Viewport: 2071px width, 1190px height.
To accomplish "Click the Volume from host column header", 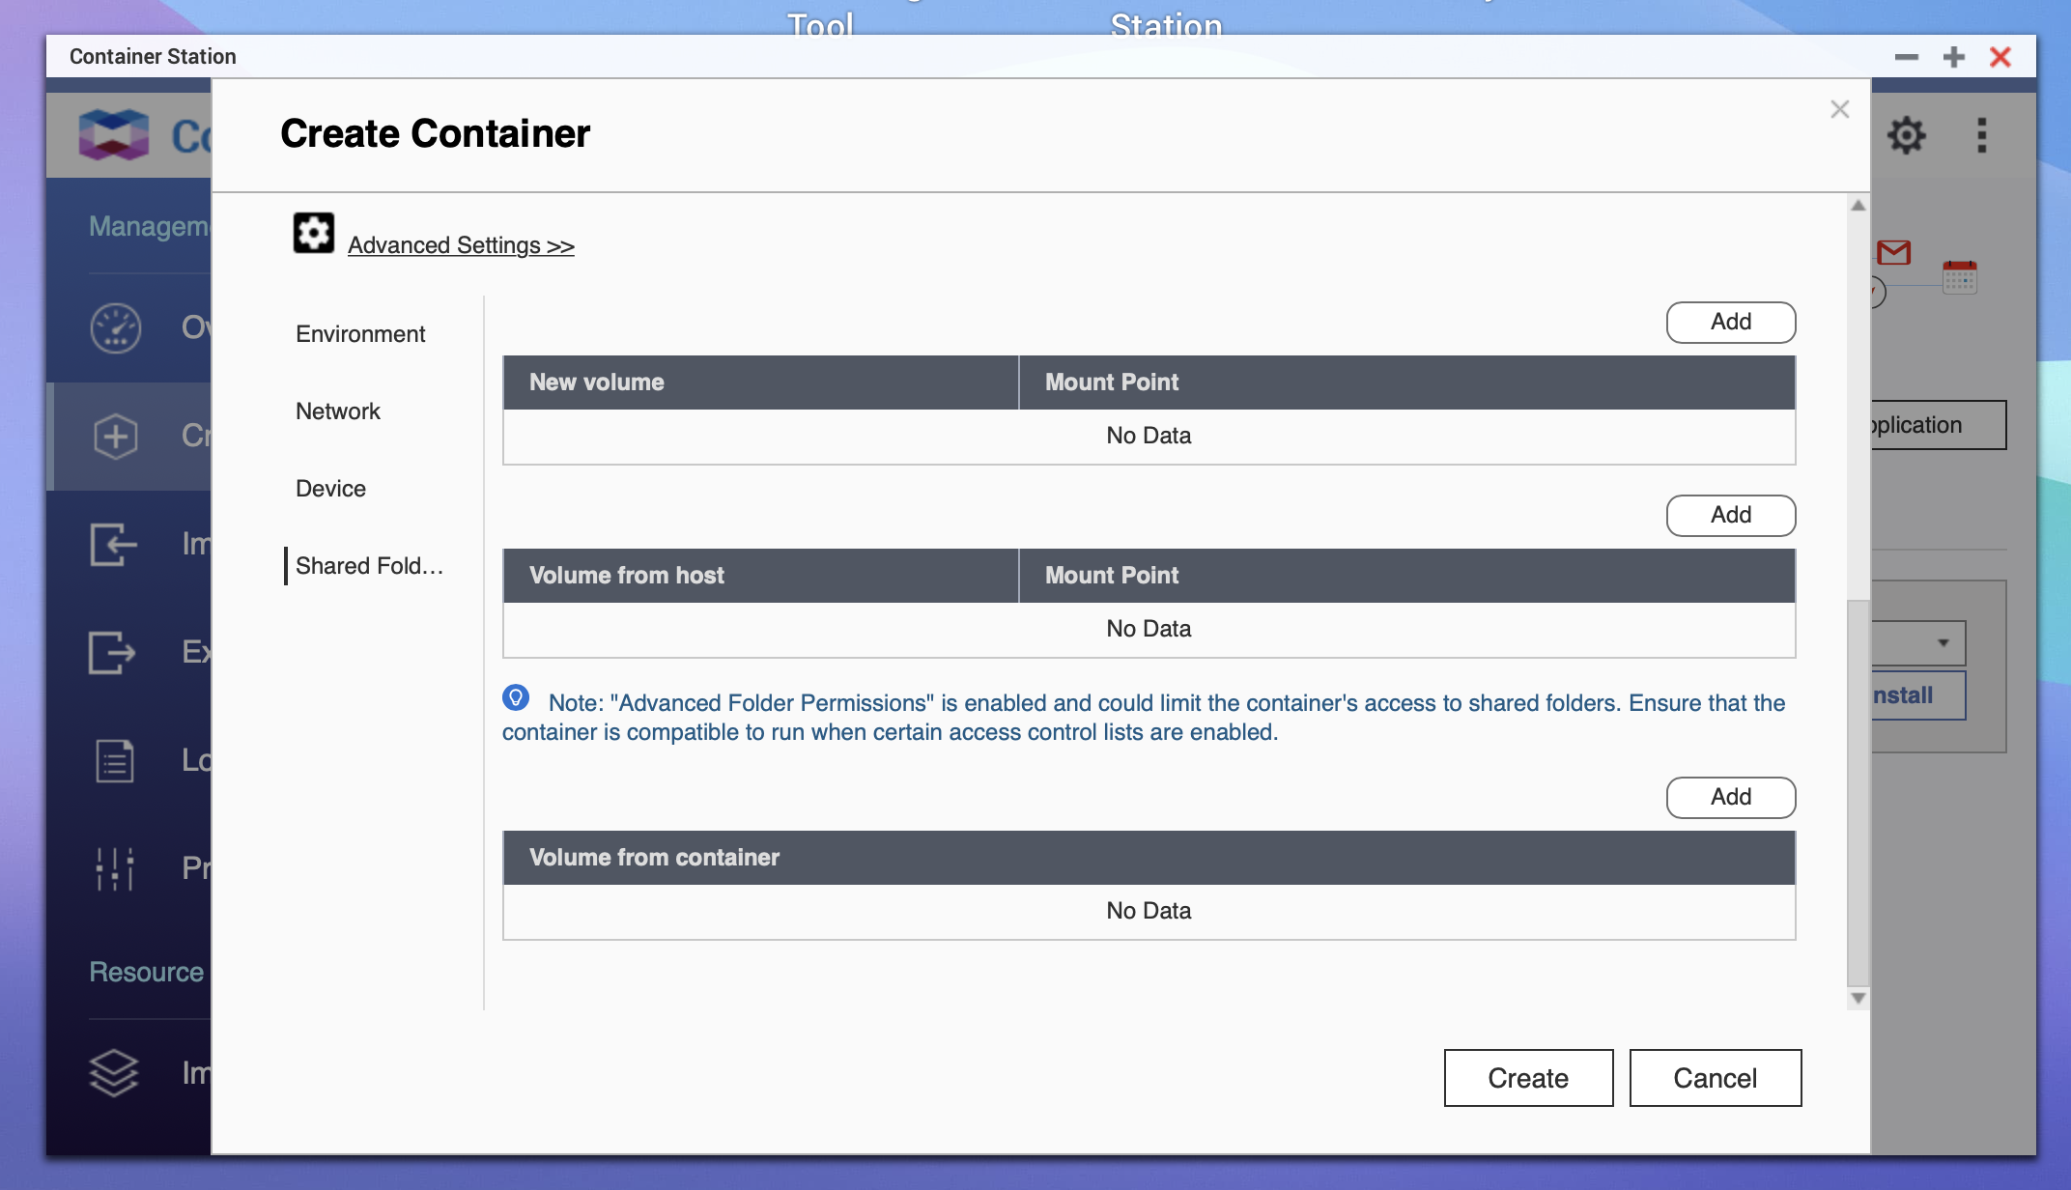I will pyautogui.click(x=760, y=576).
